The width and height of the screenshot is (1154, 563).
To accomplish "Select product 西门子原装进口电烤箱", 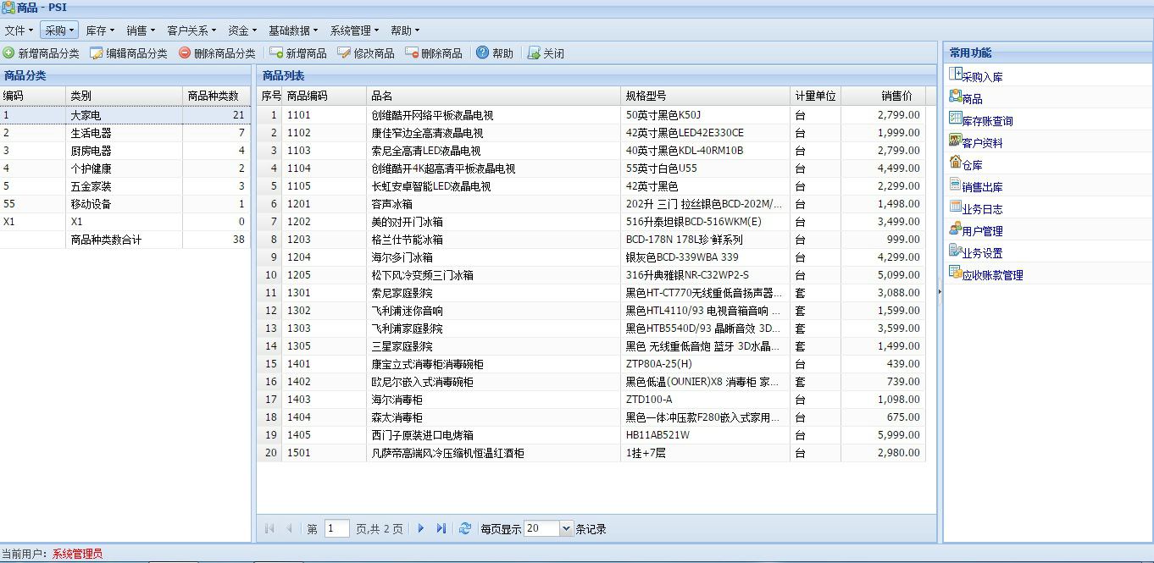I will click(x=591, y=435).
